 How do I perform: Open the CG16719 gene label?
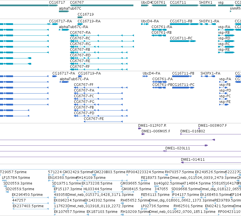coord(86,14)
